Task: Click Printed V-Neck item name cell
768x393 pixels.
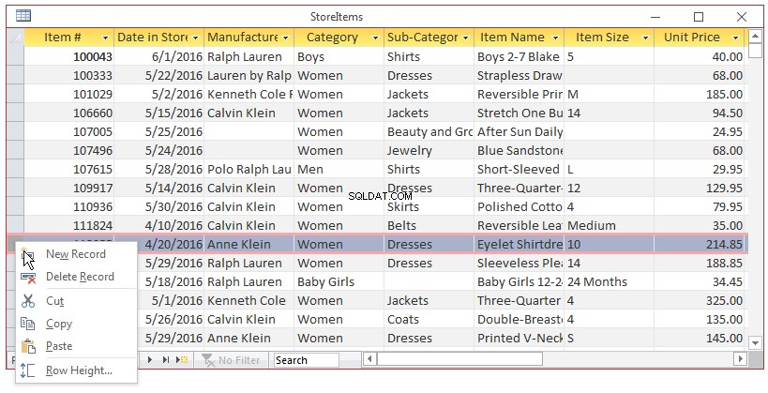Action: pos(519,338)
